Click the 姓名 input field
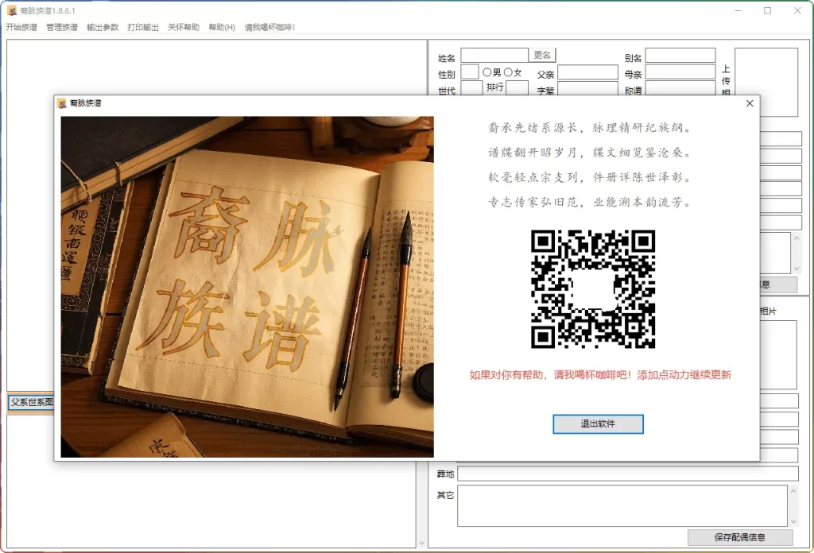 click(494, 55)
